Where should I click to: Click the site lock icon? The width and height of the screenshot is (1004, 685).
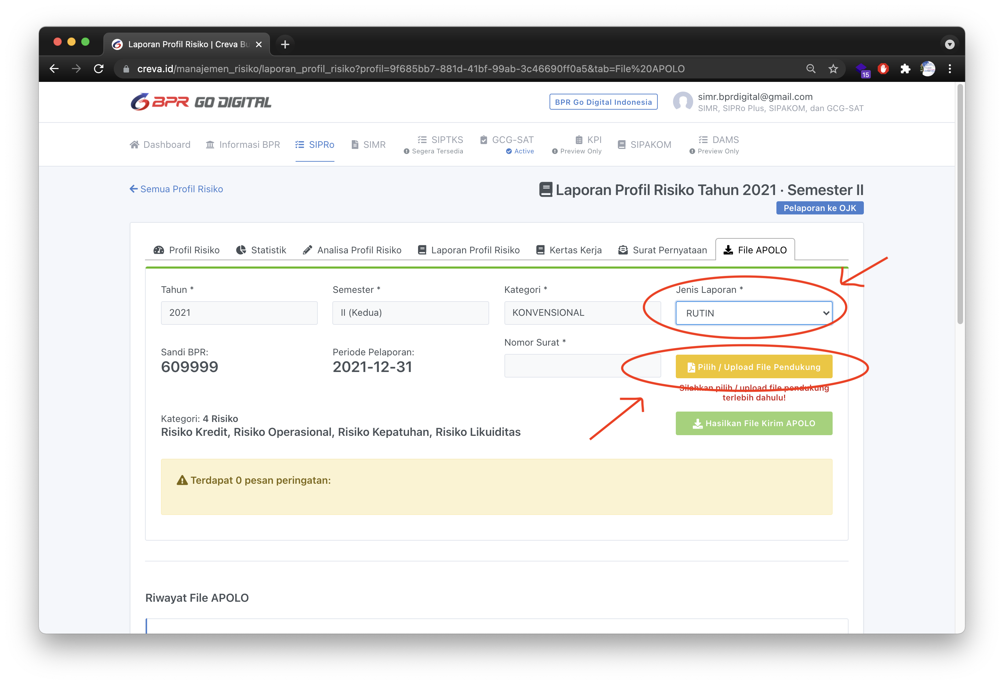click(x=126, y=69)
